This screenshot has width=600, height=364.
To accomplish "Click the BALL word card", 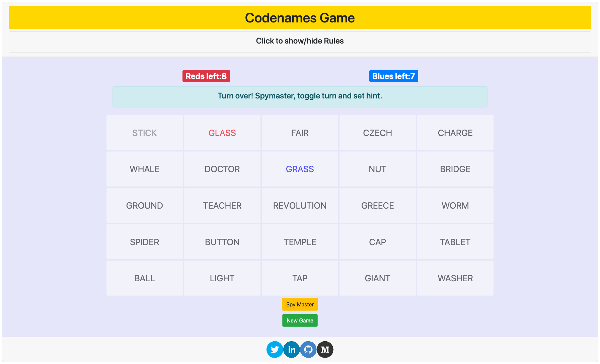I will [x=145, y=278].
